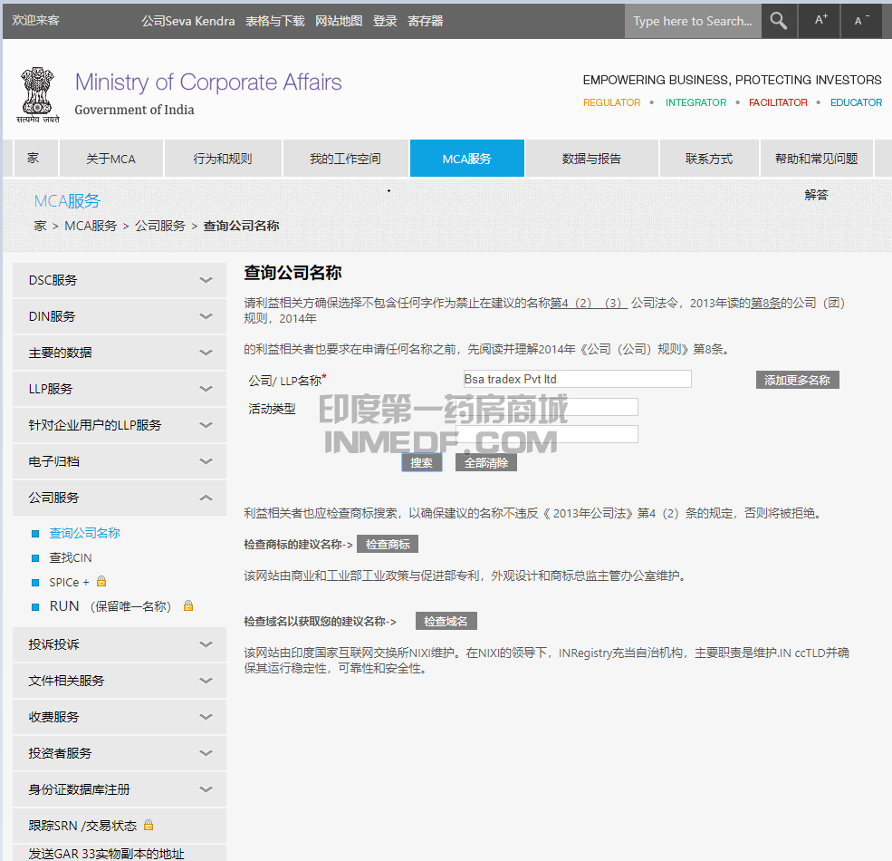892x861 pixels.
Task: Click the Ministry of Corporate Affairs emblem
Action: (37, 93)
